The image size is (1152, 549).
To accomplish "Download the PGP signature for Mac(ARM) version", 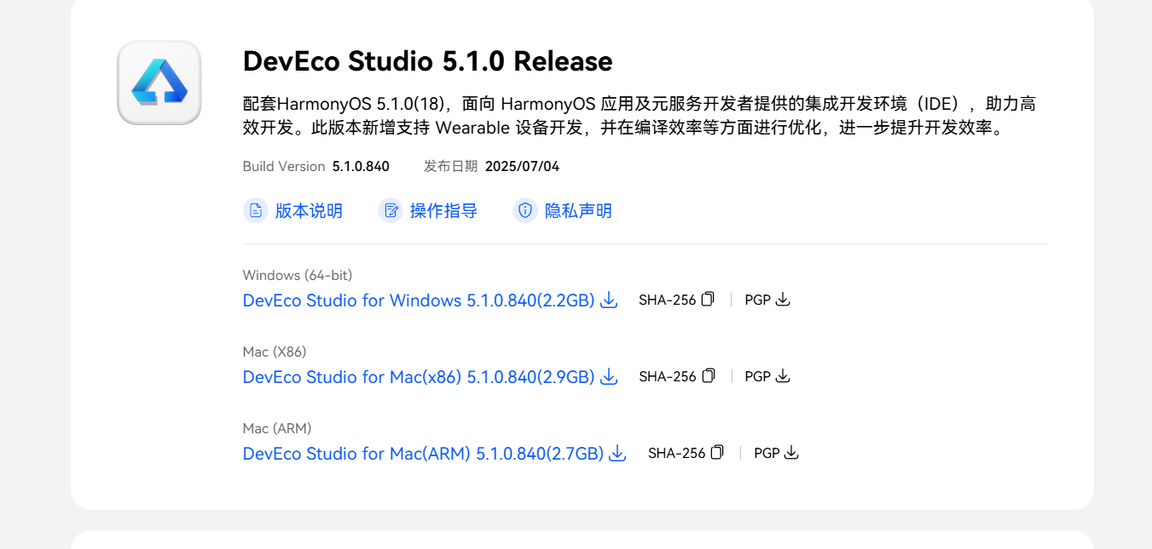I will point(791,453).
